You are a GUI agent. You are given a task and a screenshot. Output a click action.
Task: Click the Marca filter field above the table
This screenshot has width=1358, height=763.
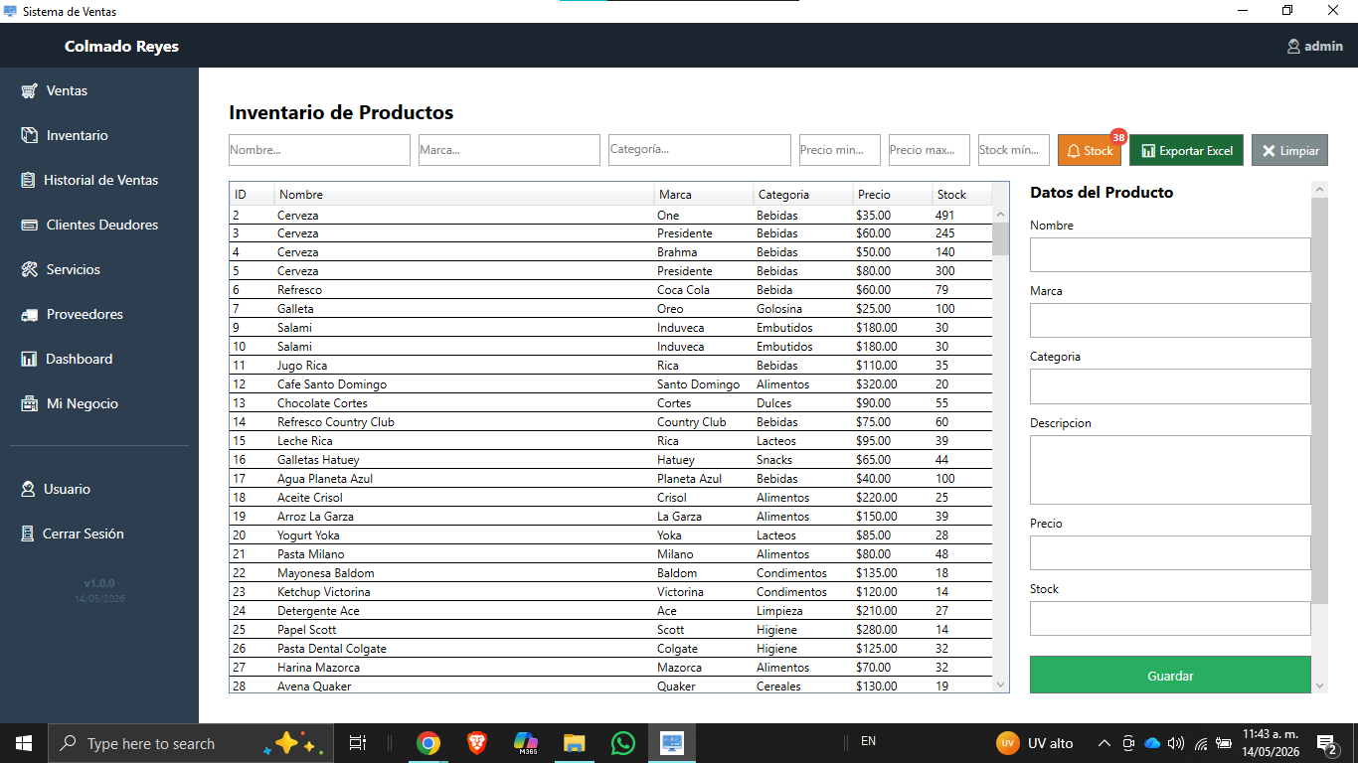[x=509, y=150]
